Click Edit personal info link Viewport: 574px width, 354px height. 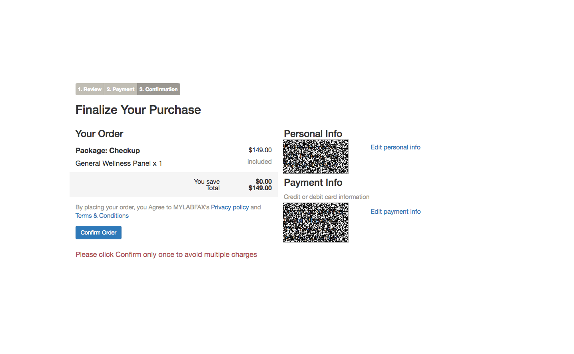pyautogui.click(x=395, y=147)
